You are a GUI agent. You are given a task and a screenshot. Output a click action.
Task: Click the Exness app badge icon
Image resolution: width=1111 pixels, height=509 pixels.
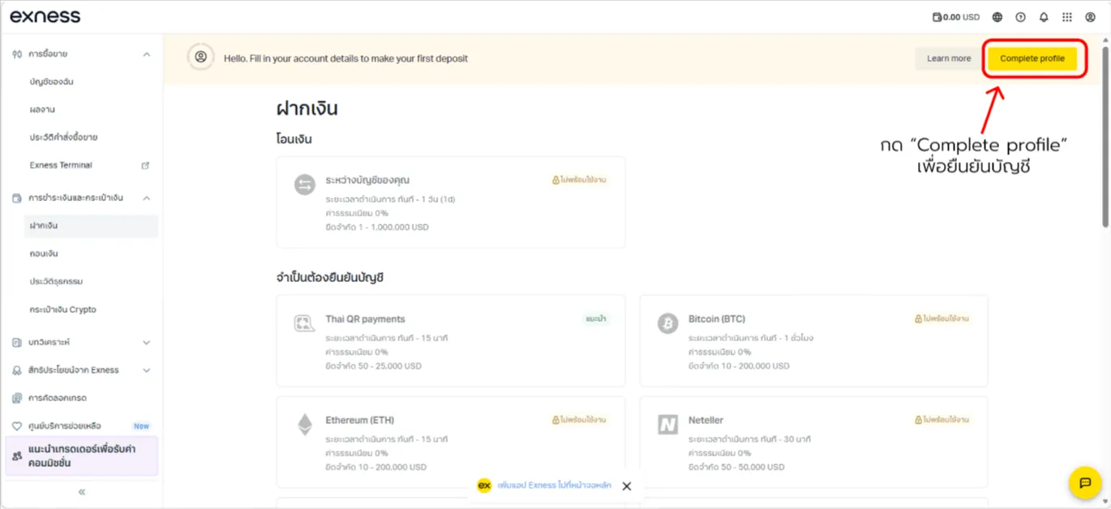(484, 485)
